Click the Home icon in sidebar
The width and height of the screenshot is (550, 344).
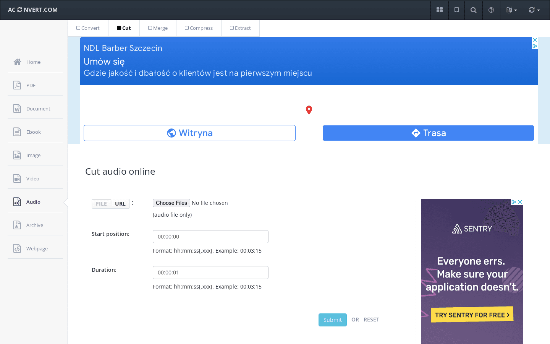[x=17, y=62]
